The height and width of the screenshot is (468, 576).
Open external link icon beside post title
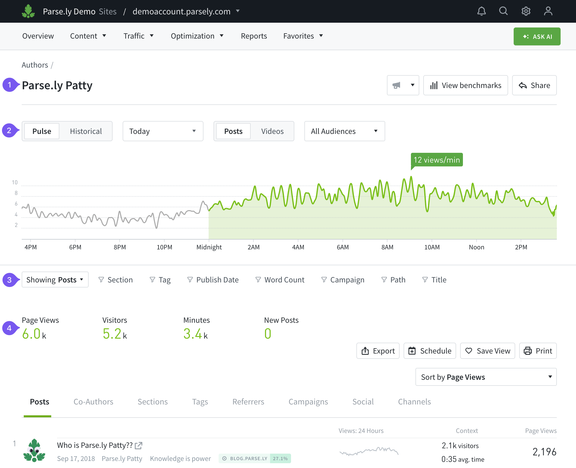[138, 445]
